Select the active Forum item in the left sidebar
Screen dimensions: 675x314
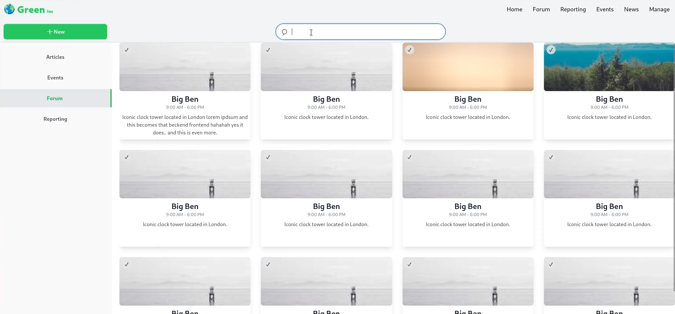tap(55, 98)
